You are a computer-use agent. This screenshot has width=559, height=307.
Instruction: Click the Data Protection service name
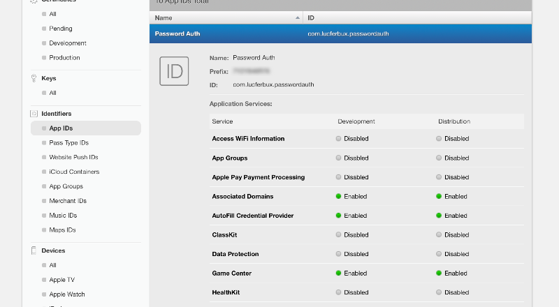coord(235,254)
